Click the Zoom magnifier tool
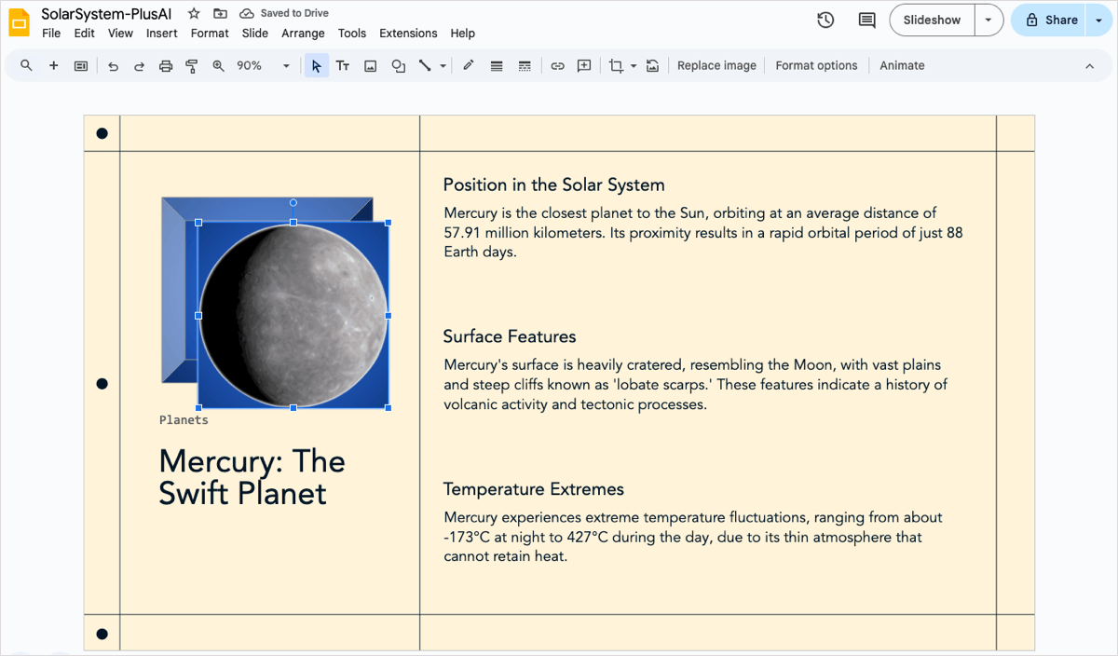This screenshot has width=1118, height=656. pos(219,65)
